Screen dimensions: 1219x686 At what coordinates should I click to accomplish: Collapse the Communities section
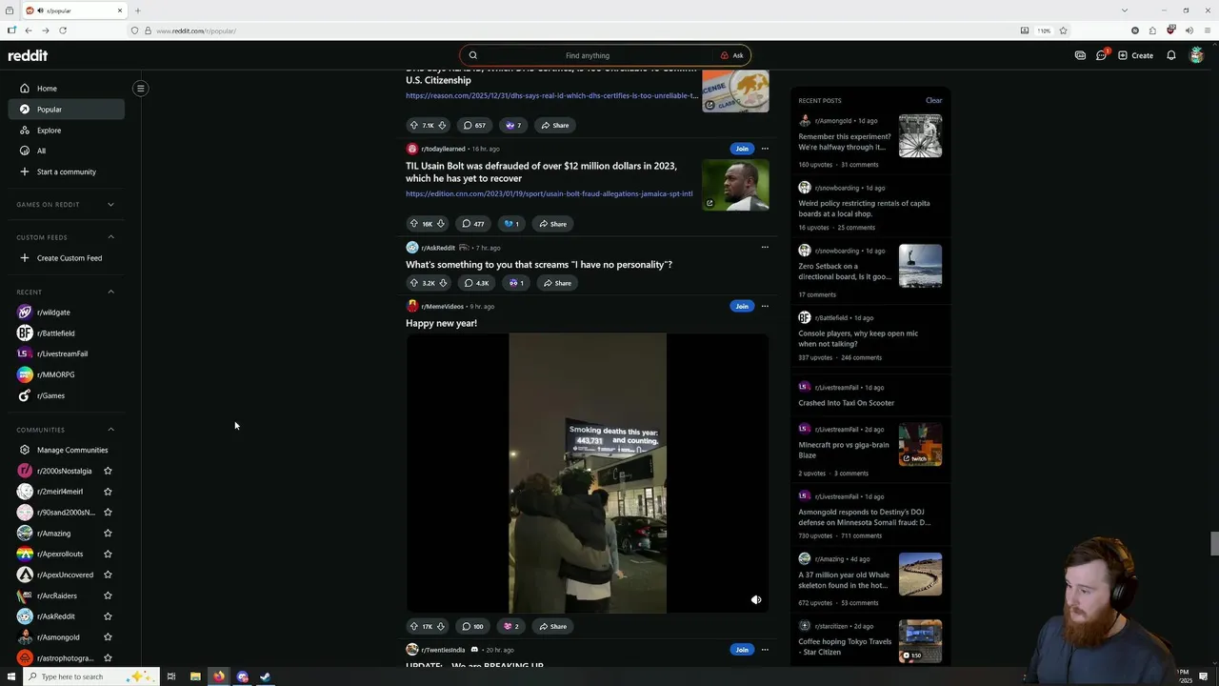pos(110,430)
